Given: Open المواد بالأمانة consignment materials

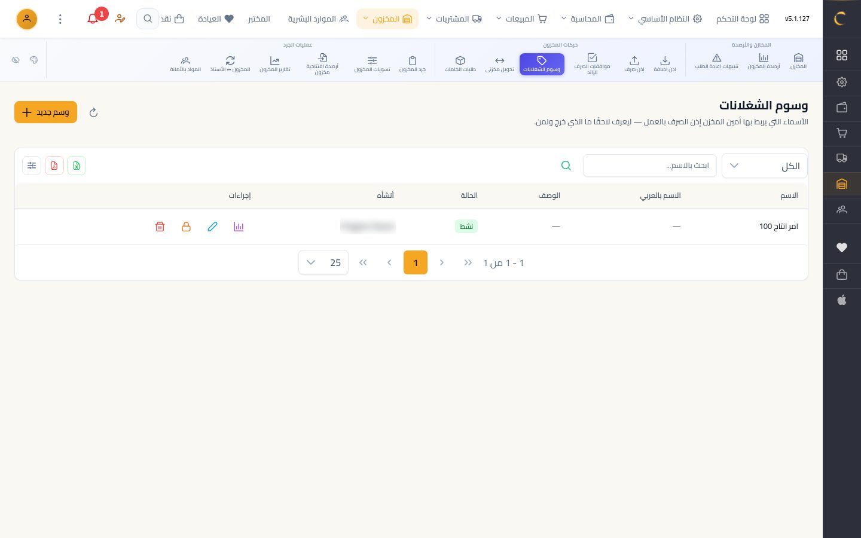Looking at the screenshot, I should (x=185, y=63).
